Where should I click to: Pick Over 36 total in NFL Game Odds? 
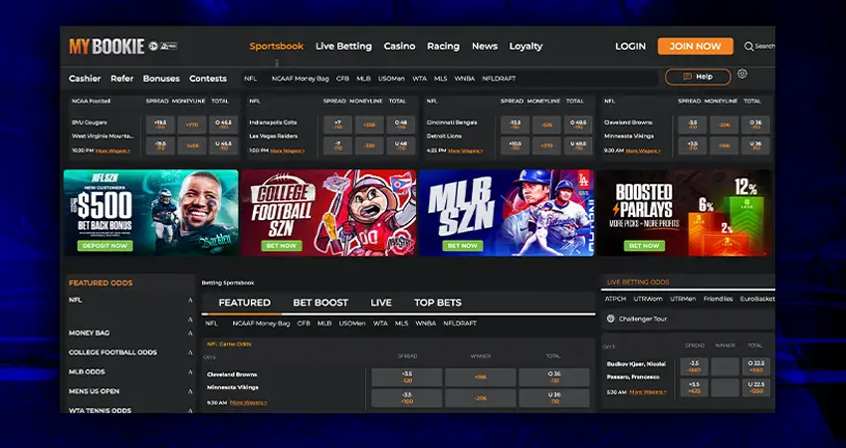point(554,377)
